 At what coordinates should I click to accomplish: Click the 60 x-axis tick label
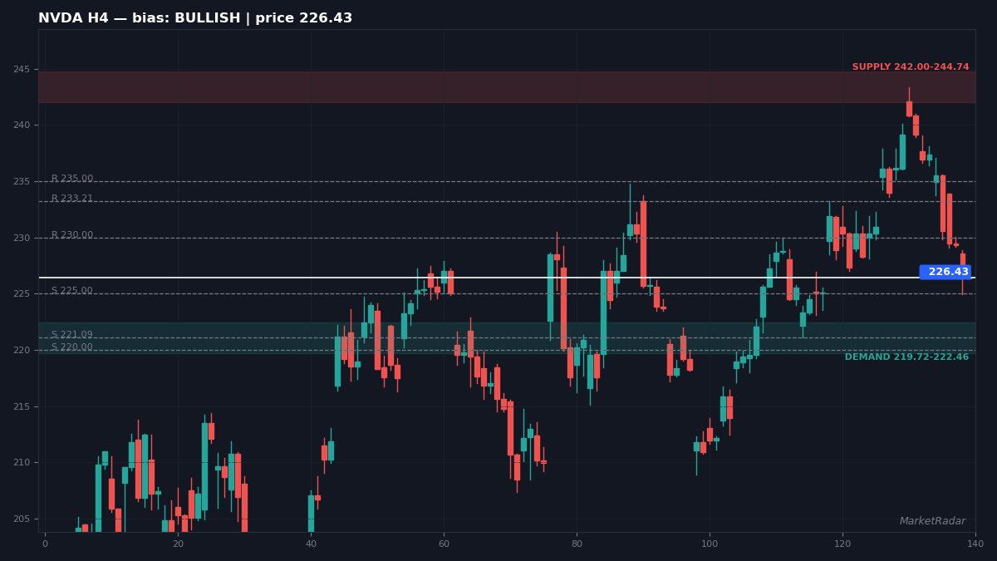point(444,544)
